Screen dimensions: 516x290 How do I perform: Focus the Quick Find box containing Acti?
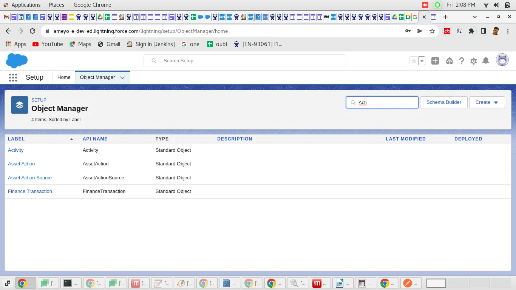coord(382,102)
